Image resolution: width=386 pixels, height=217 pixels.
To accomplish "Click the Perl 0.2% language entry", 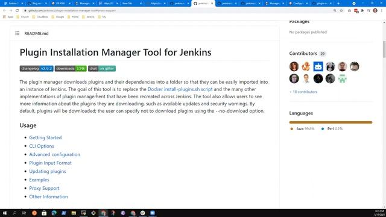I will (332, 128).
